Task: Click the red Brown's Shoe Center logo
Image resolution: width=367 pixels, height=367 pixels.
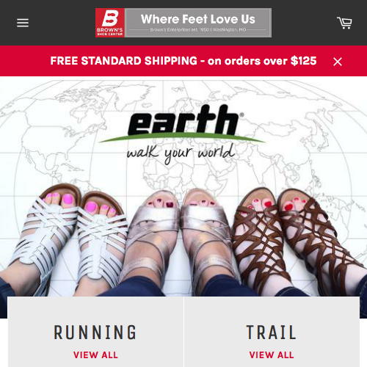Action: click(110, 23)
